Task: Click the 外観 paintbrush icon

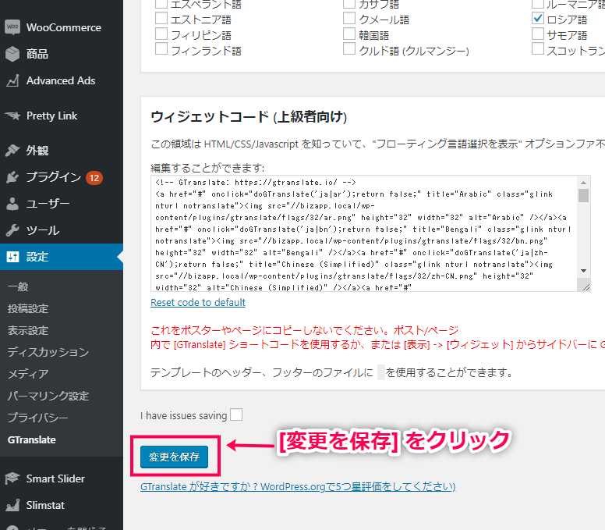Action: (x=12, y=151)
